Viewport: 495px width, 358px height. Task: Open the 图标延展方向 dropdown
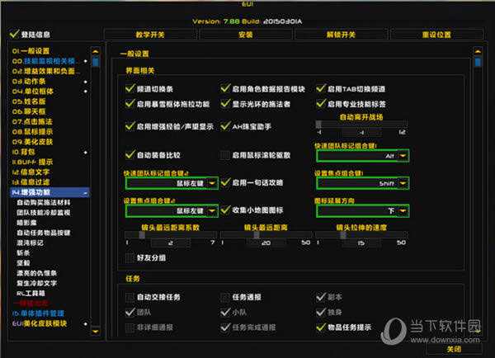pos(362,211)
